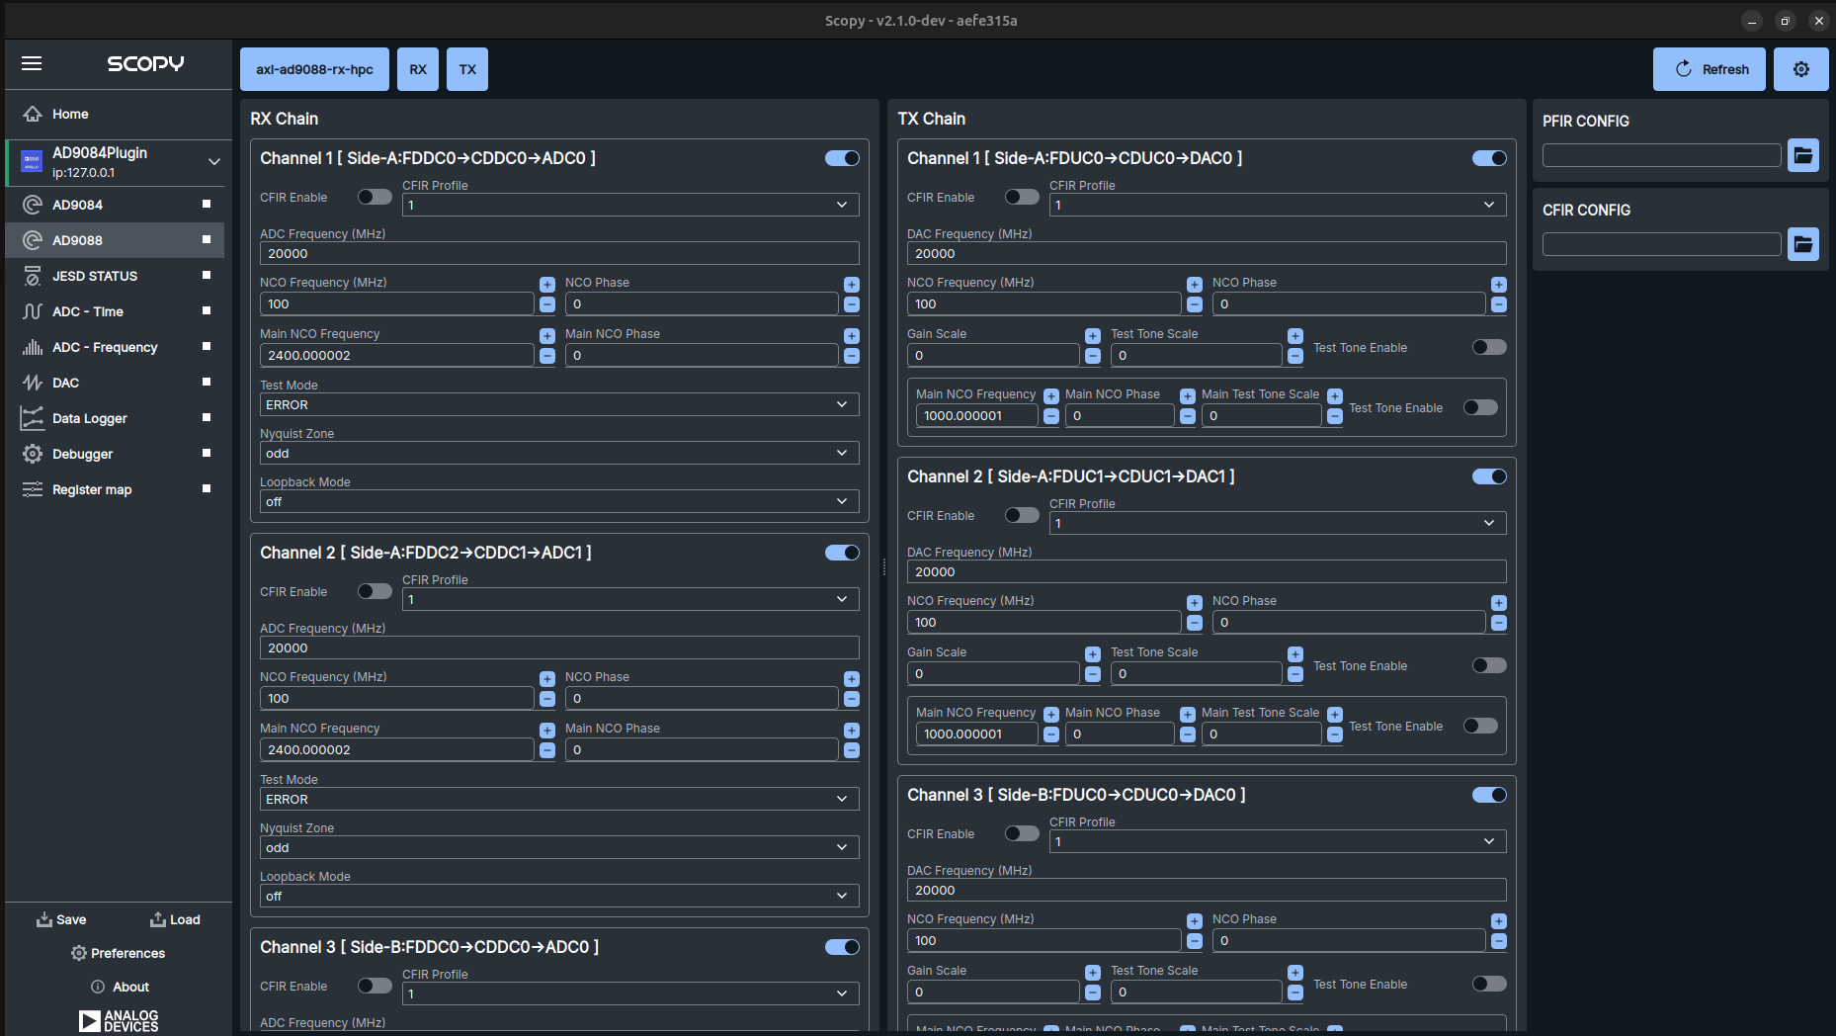Collapse the AD9084Plugin device chevron
Viewport: 1836px width, 1036px height.
214,161
